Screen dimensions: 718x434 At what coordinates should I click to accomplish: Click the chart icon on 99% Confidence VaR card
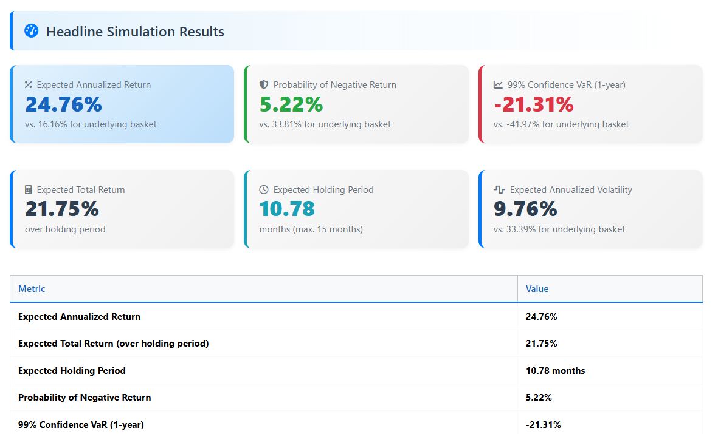pos(498,84)
